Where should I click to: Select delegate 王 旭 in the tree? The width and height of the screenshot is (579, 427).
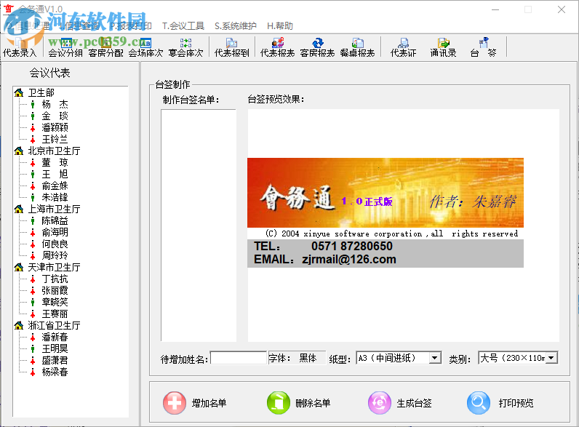tap(55, 174)
